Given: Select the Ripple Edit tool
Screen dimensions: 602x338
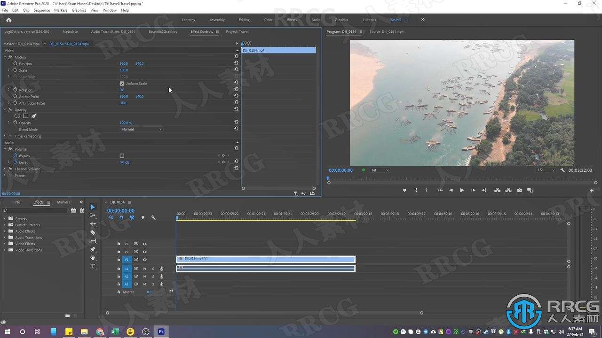Looking at the screenshot, I should [93, 224].
